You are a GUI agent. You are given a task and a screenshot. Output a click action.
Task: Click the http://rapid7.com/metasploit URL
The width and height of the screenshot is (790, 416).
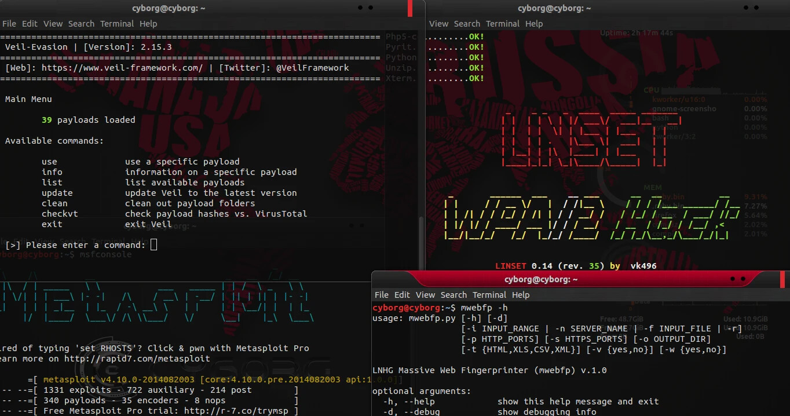[137, 359]
